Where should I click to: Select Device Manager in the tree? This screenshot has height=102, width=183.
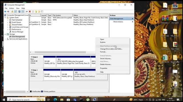(17, 32)
